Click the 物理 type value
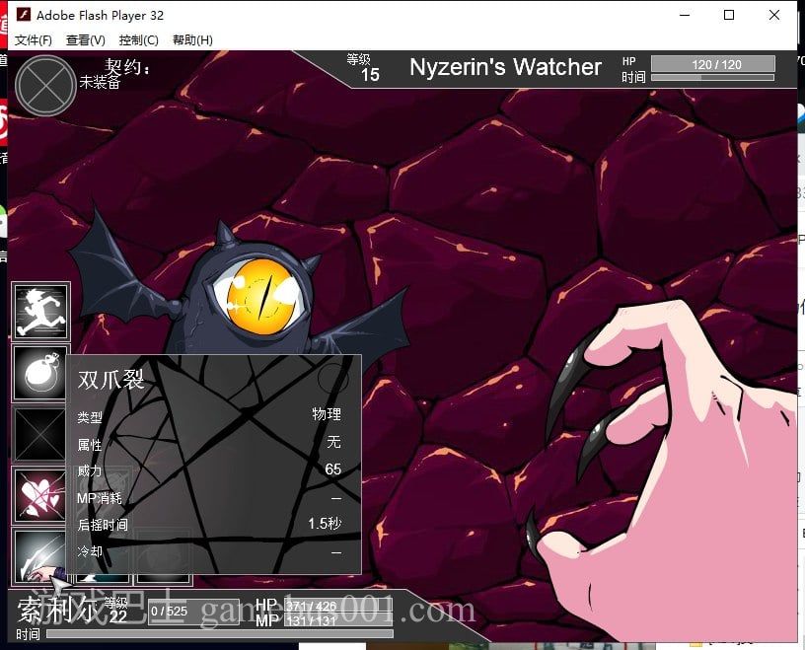This screenshot has height=650, width=805. [x=327, y=414]
